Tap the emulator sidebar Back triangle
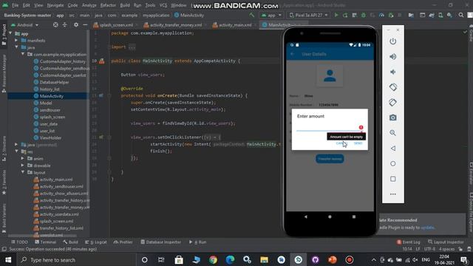The image size is (473, 266). [392, 149]
